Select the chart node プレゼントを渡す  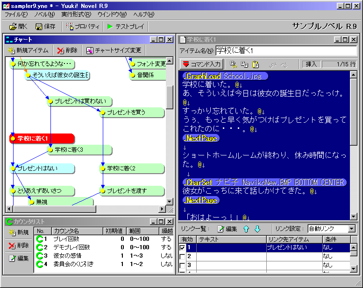[132, 191]
